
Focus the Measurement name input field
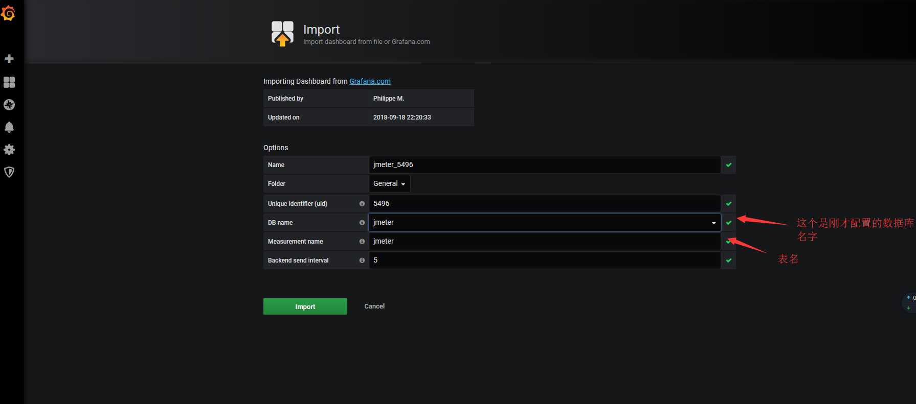pyautogui.click(x=545, y=242)
